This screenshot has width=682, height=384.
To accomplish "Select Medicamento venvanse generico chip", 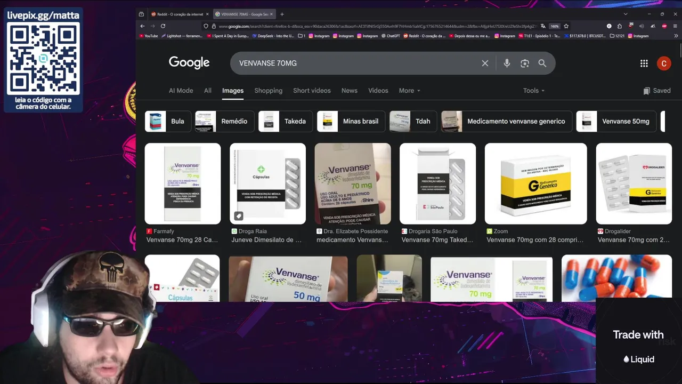I will point(507,122).
